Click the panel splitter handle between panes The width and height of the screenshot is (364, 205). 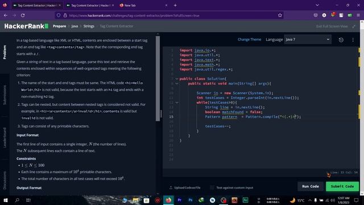pos(161,113)
